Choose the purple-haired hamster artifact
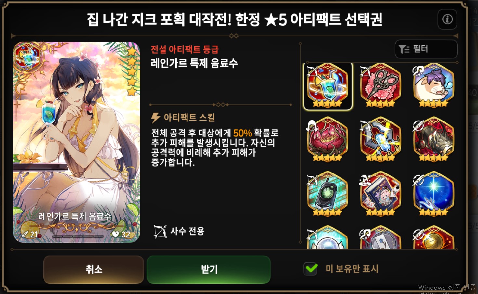 click(433, 85)
